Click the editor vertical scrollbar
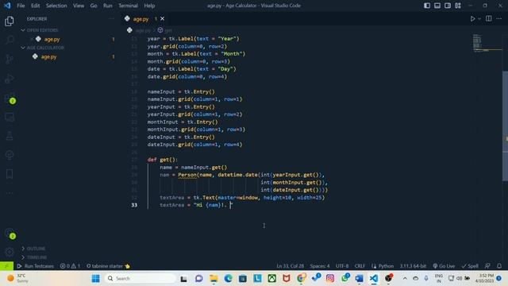 pyautogui.click(x=505, y=126)
